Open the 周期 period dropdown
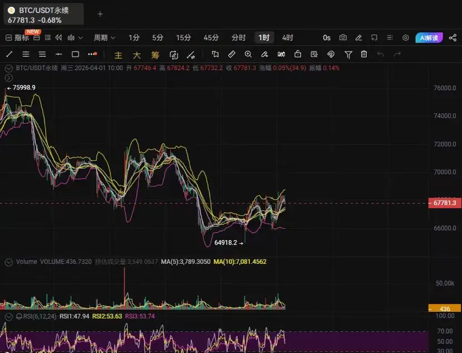 (x=104, y=38)
